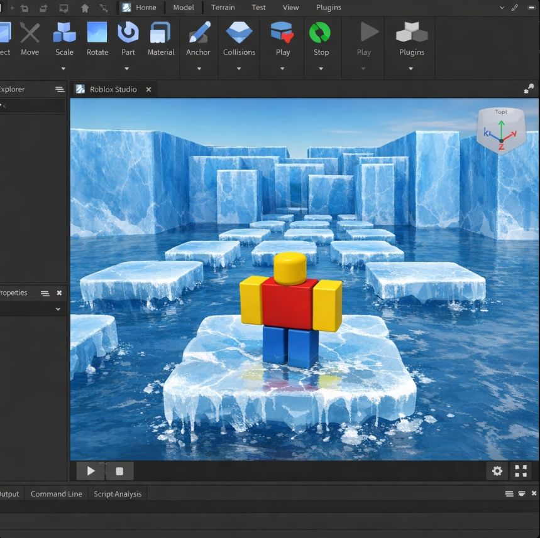Toggle Anchor on selection

click(199, 38)
